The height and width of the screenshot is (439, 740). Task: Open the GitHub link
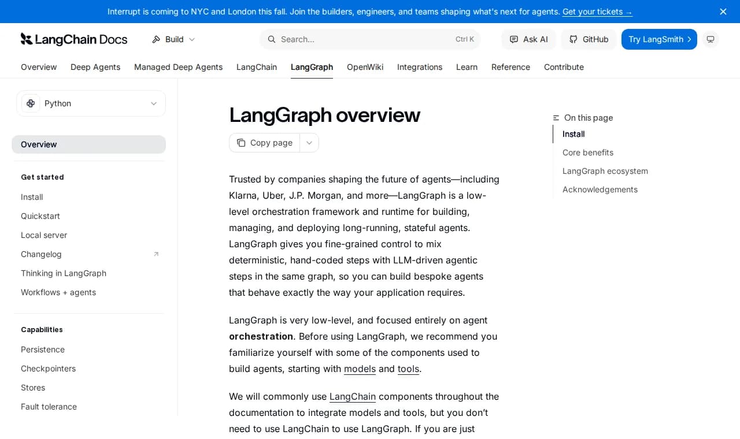pos(589,39)
